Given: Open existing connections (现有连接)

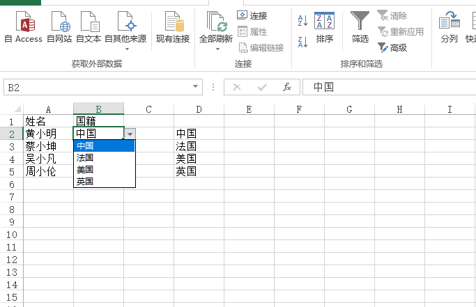Looking at the screenshot, I should [x=173, y=27].
